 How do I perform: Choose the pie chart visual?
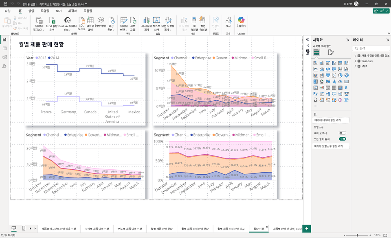340,76
